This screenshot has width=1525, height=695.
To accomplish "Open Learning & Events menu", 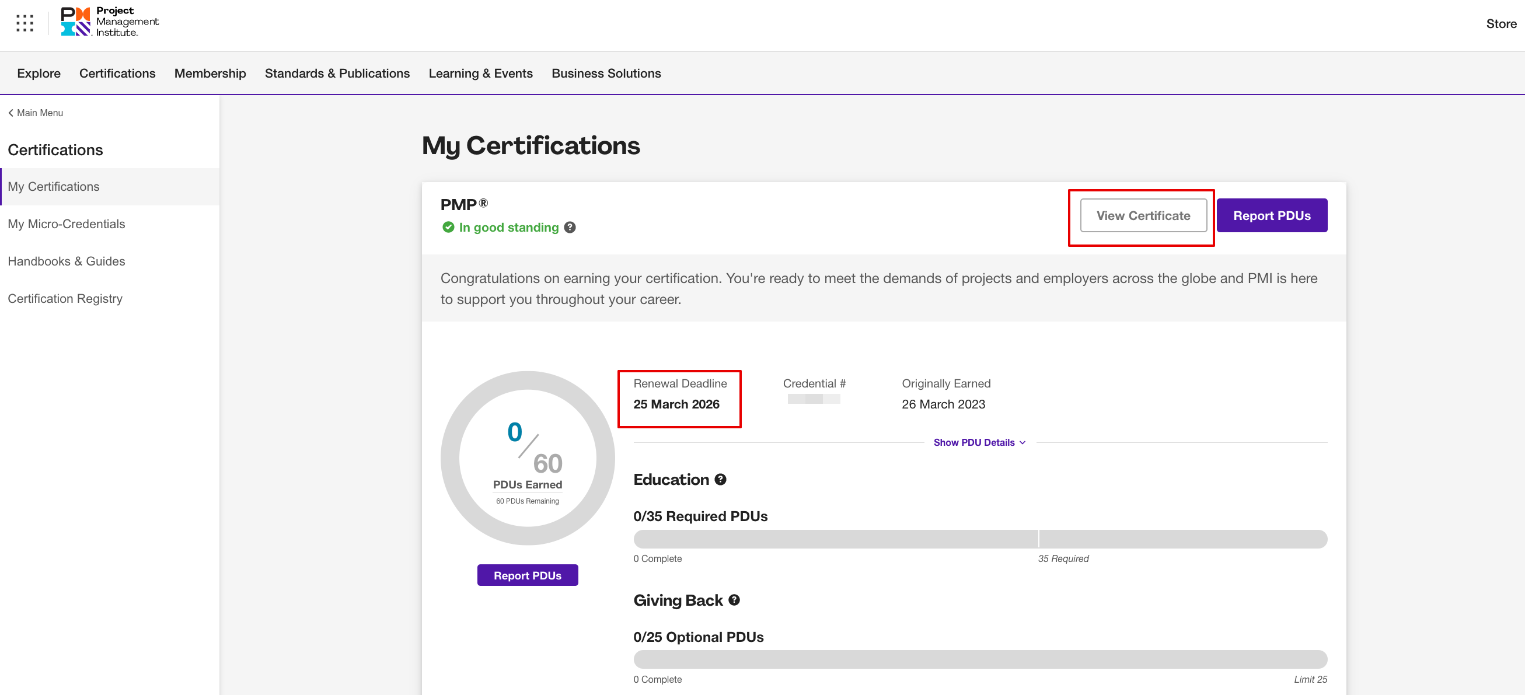I will tap(481, 74).
